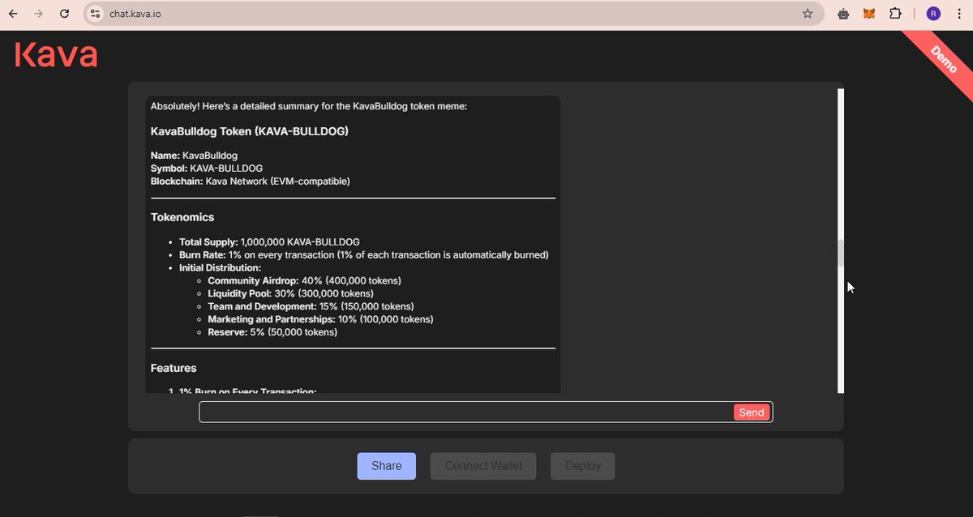Click the 'KavaBulldog Token (KAVA-BULLDOG)' heading

coord(250,131)
